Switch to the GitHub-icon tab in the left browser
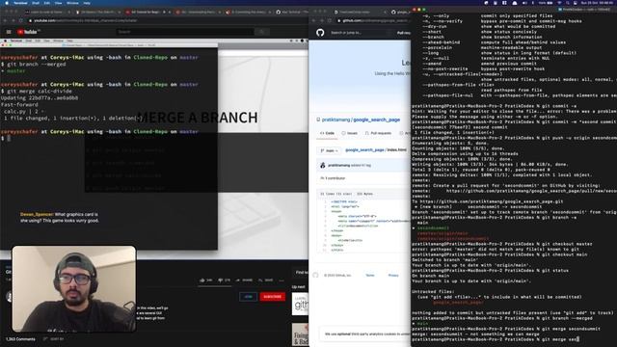This screenshot has height=347, width=617. coord(291,13)
